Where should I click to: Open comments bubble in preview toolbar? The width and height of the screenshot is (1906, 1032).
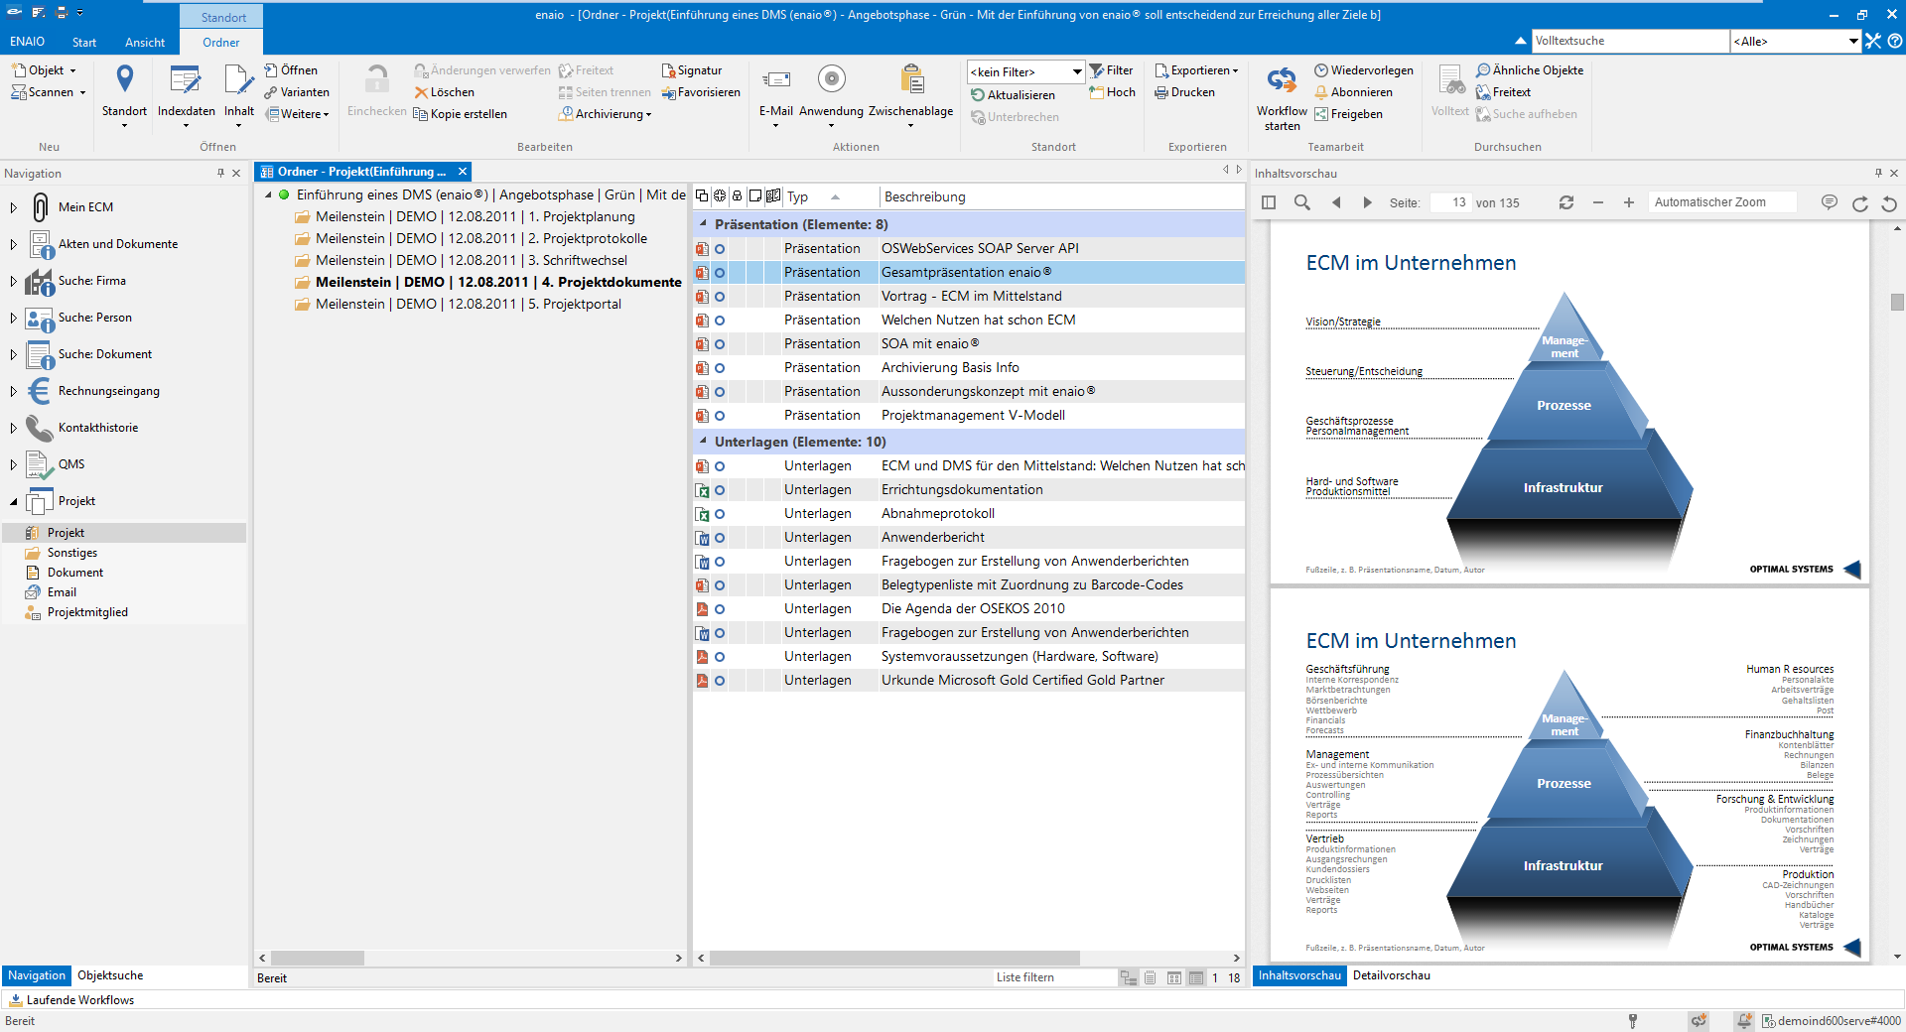pos(1830,202)
